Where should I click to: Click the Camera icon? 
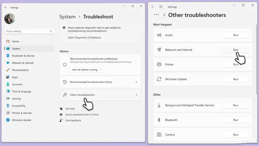pyautogui.click(x=159, y=135)
